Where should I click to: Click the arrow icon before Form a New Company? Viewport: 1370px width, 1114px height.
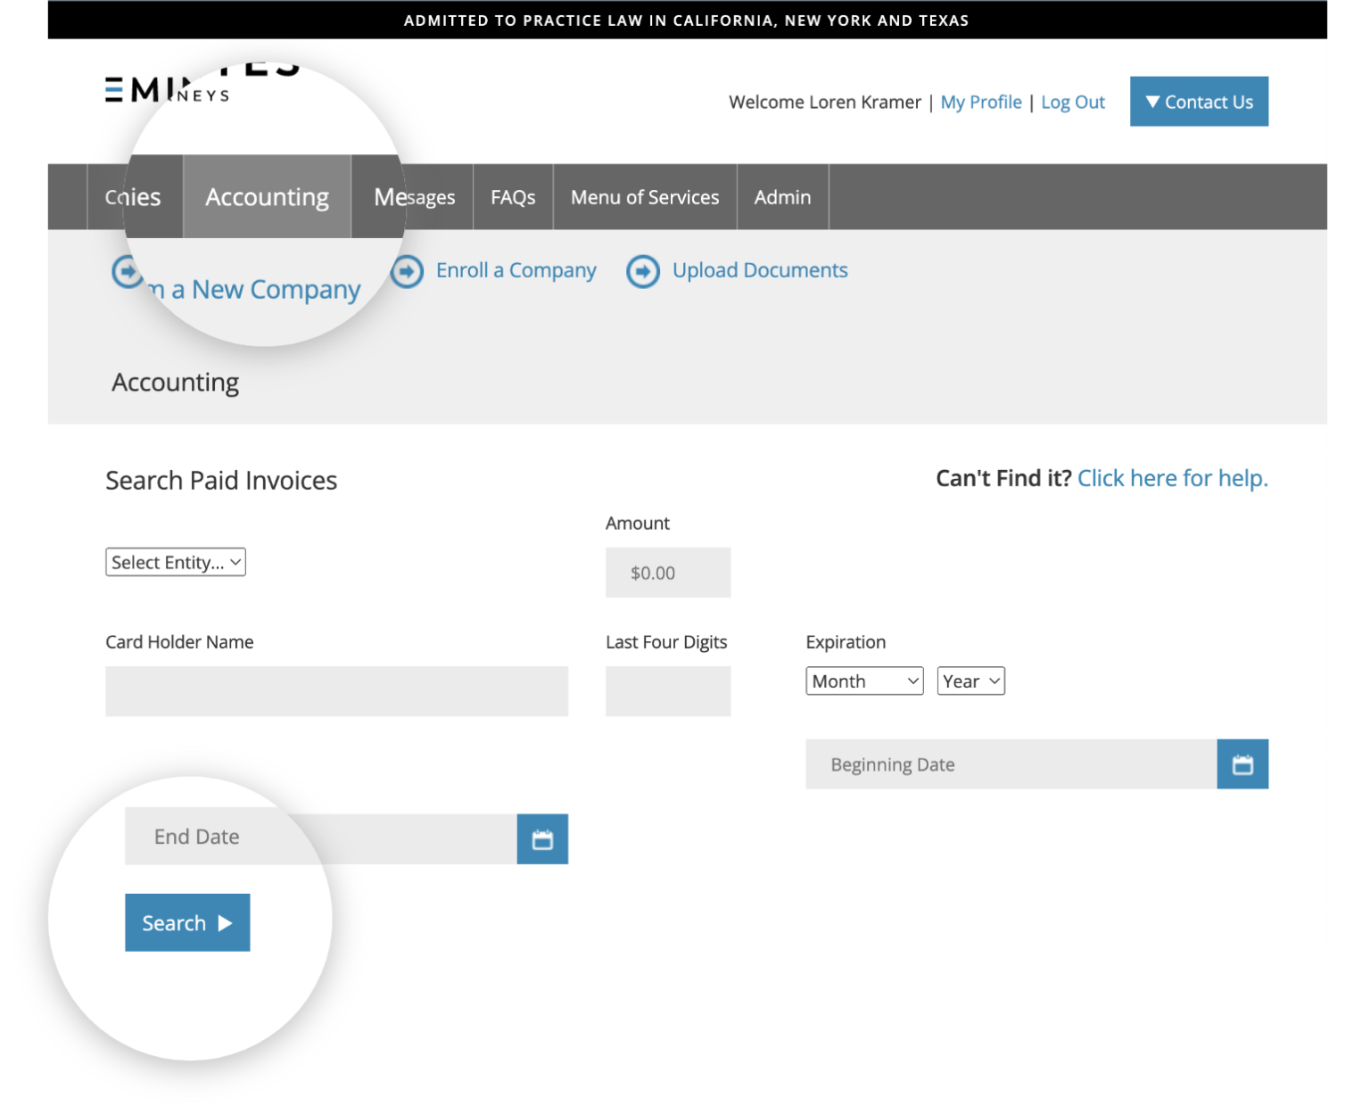pyautogui.click(x=126, y=271)
